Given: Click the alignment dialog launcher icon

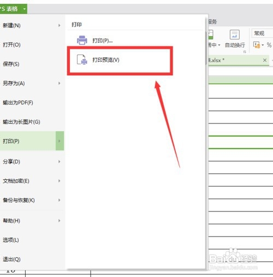Looking at the screenshot, I should click(x=245, y=52).
